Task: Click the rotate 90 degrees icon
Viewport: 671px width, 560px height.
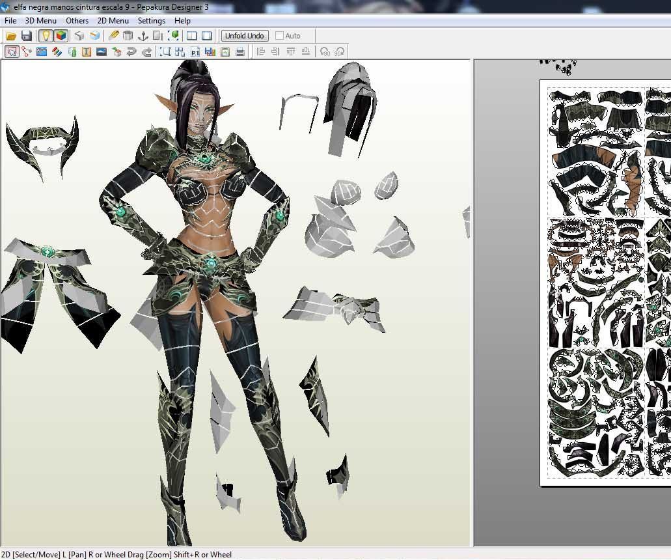Action: click(x=324, y=51)
